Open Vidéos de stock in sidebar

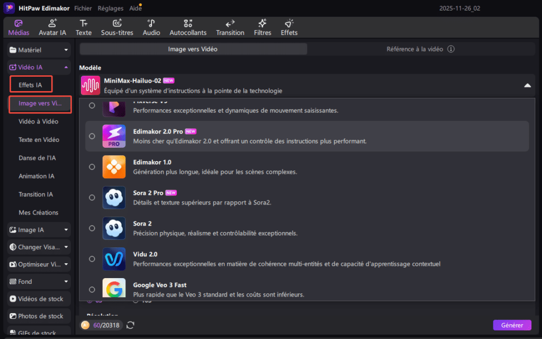(41, 299)
